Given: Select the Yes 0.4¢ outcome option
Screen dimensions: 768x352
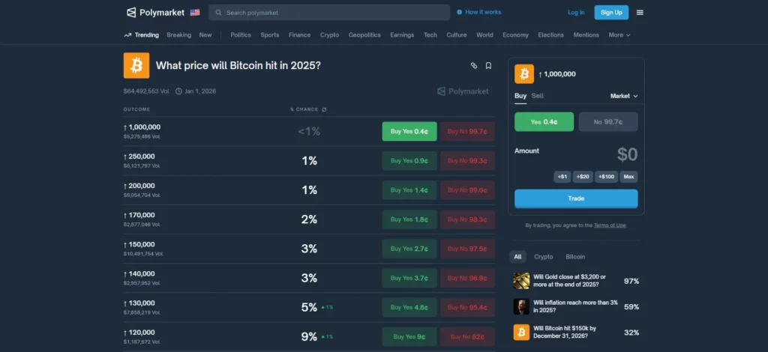Looking at the screenshot, I should tap(544, 121).
